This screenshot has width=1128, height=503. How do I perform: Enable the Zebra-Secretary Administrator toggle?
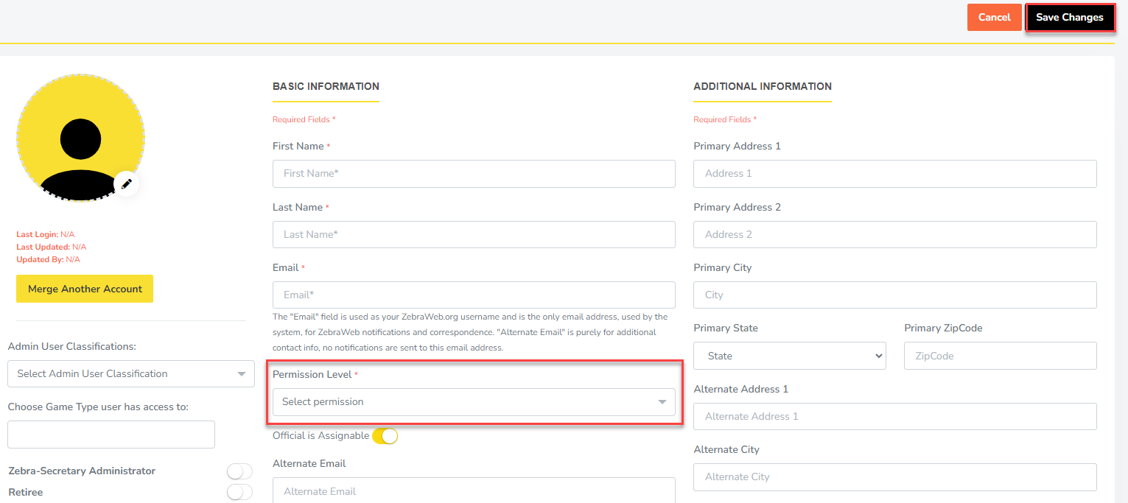click(x=239, y=471)
